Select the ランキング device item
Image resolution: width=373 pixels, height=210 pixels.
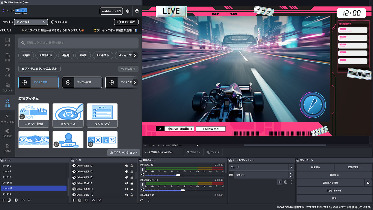pyautogui.click(x=102, y=115)
